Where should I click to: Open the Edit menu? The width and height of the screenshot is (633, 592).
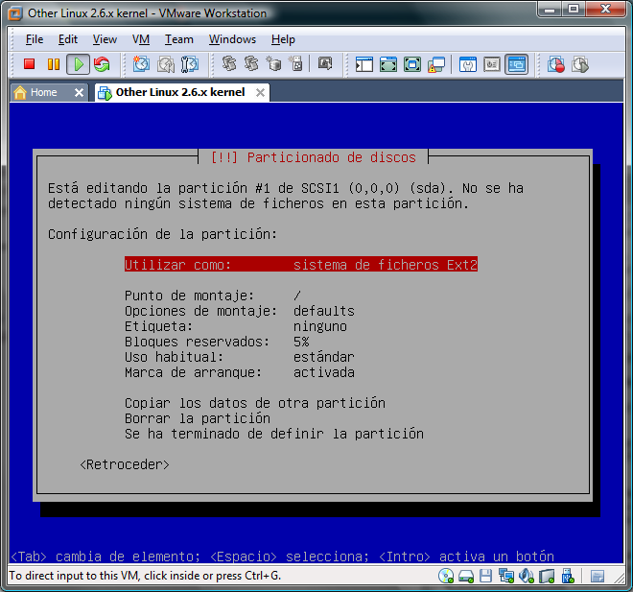point(68,39)
